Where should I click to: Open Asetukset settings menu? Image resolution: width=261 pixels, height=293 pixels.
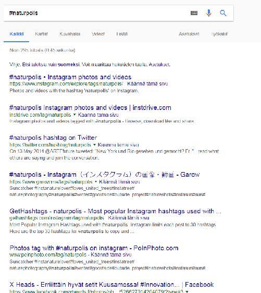(x=189, y=34)
